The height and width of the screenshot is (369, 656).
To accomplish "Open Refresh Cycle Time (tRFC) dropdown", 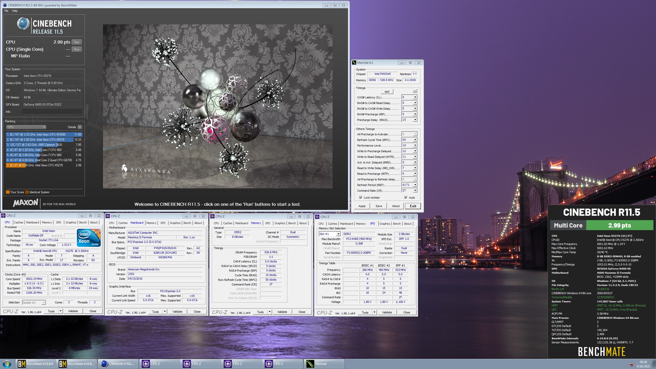I will pos(415,140).
